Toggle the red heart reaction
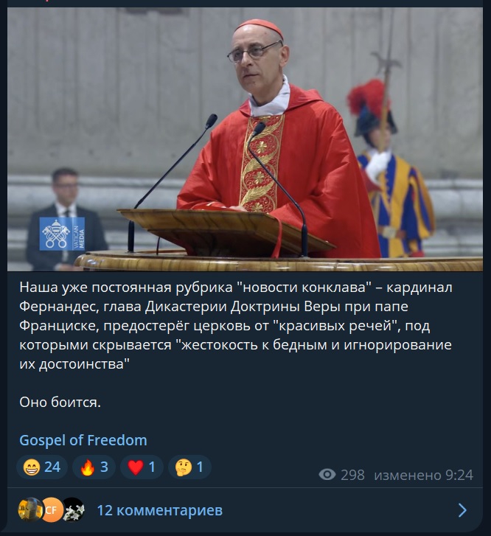Image resolution: width=491 pixels, height=536 pixels. [x=142, y=467]
